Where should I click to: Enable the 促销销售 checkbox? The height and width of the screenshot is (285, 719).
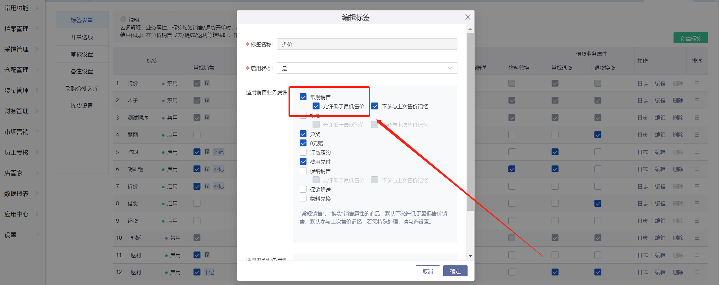[x=303, y=171]
